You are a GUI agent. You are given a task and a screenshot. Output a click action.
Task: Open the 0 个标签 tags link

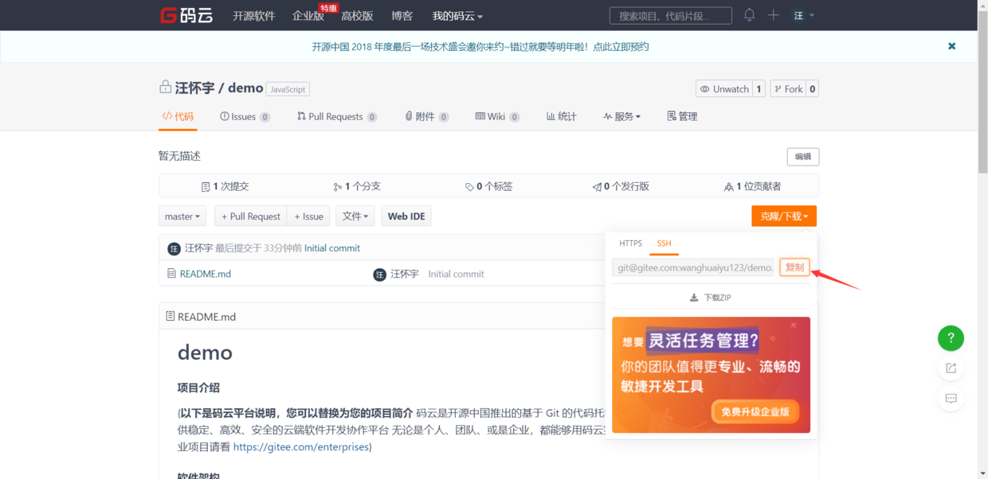click(488, 186)
